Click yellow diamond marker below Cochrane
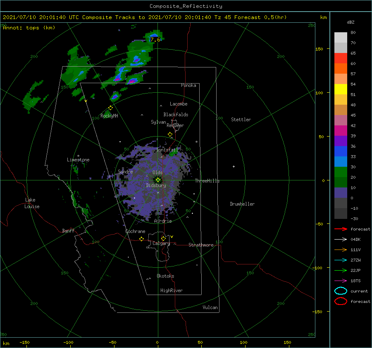 click(141, 239)
